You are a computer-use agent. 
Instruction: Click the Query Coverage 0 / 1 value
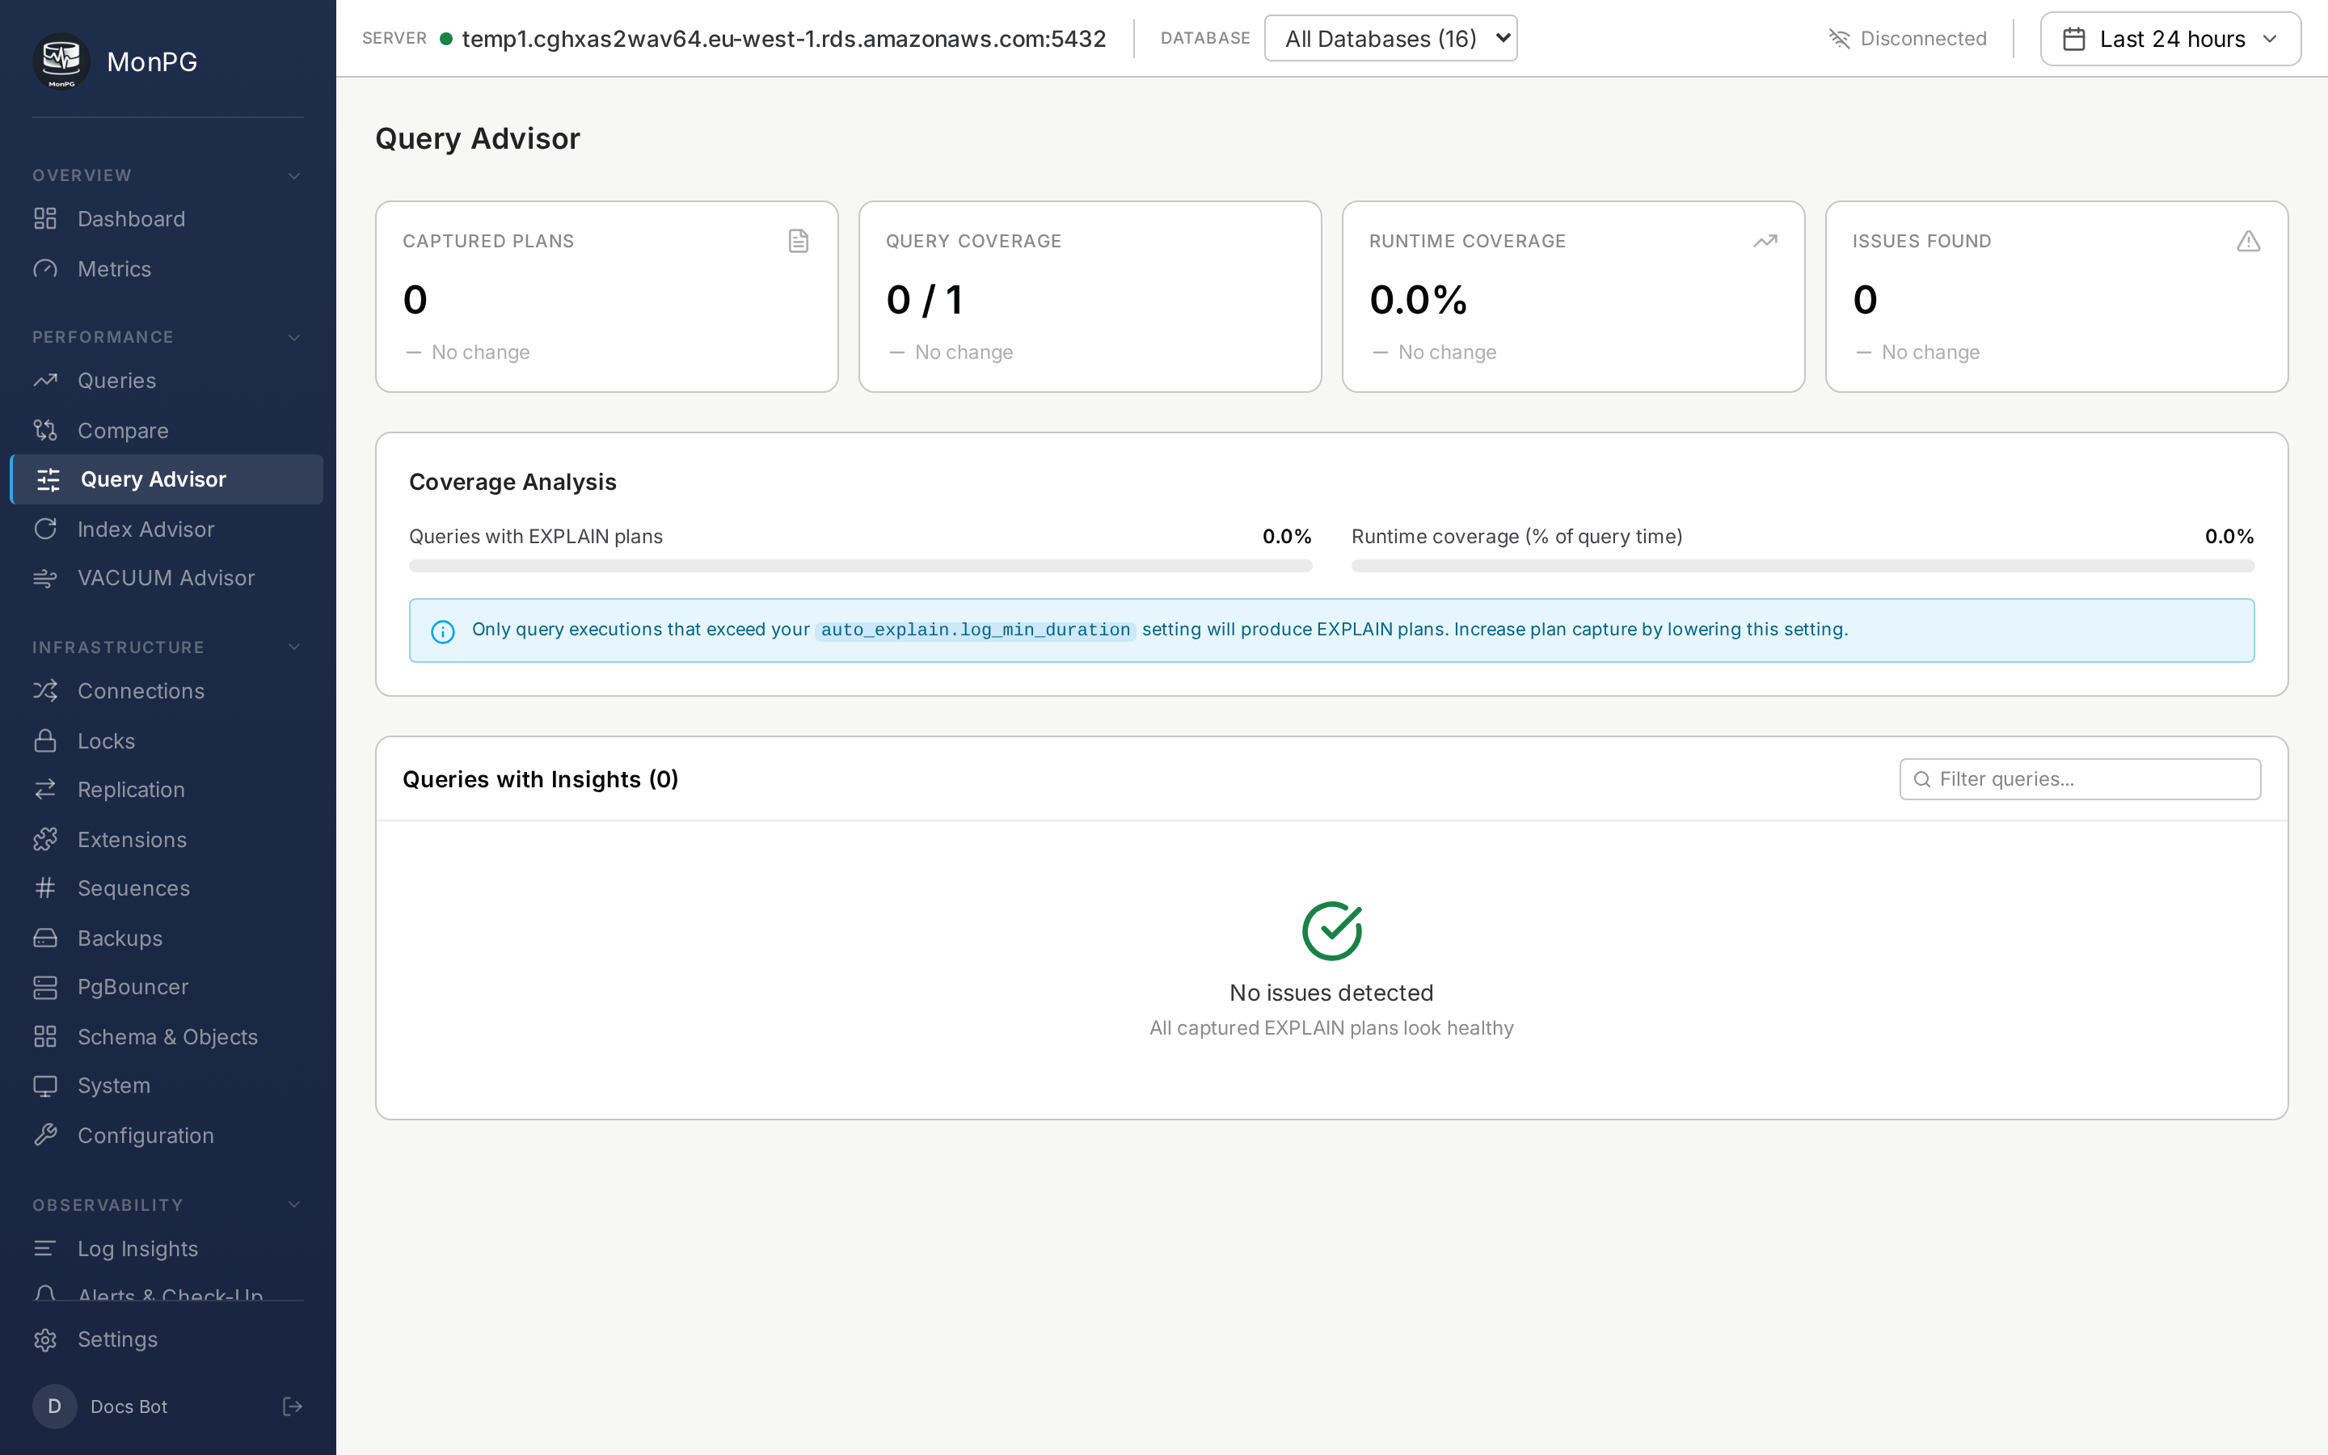925,300
